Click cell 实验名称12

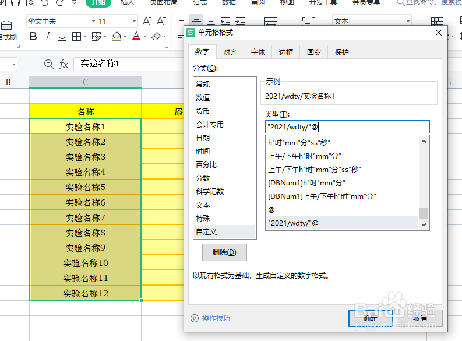[86, 293]
